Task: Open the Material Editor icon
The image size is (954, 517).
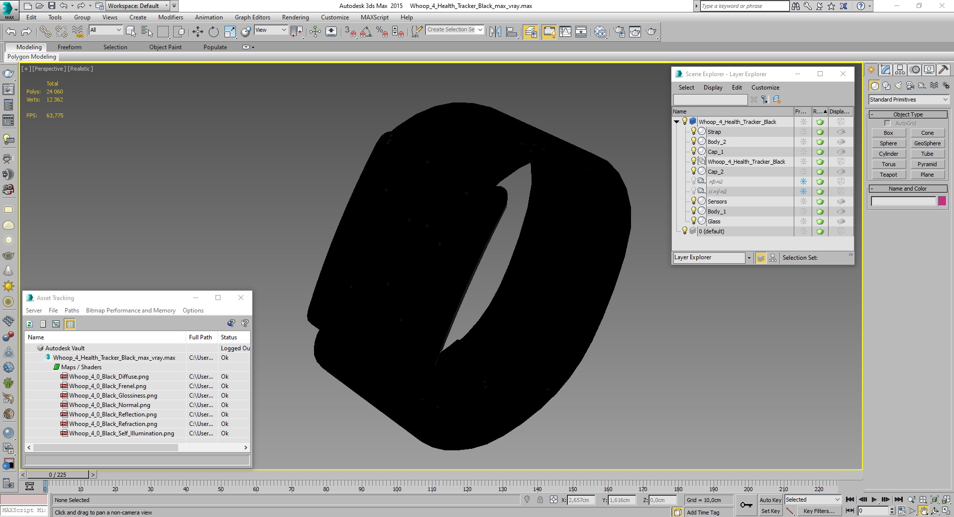Action: pos(600,32)
